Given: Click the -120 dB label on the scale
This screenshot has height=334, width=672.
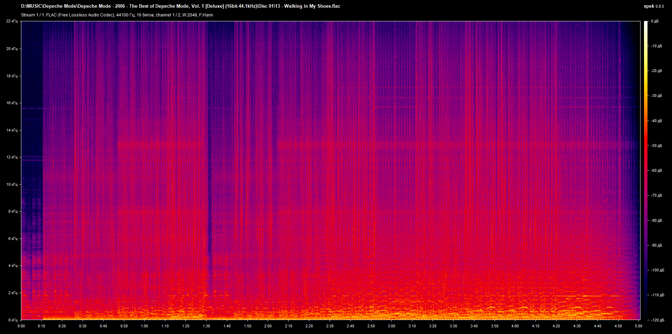Looking at the screenshot, I should coord(657,320).
